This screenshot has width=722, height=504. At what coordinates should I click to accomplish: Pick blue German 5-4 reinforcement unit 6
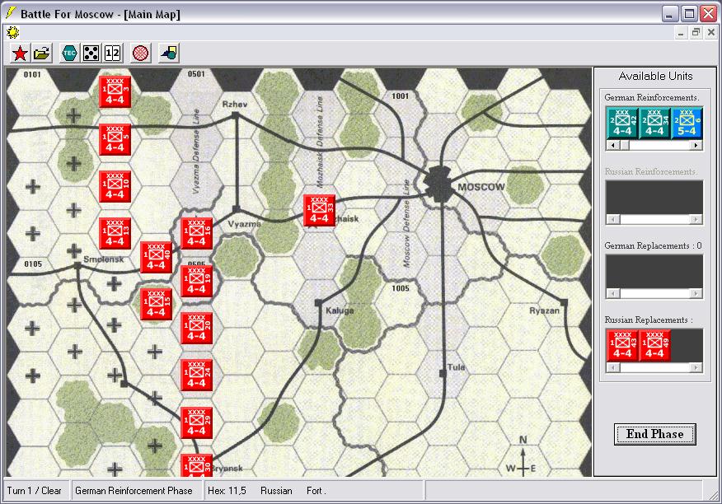point(687,123)
